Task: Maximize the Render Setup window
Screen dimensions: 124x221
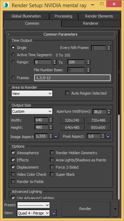Action: click(102, 4)
